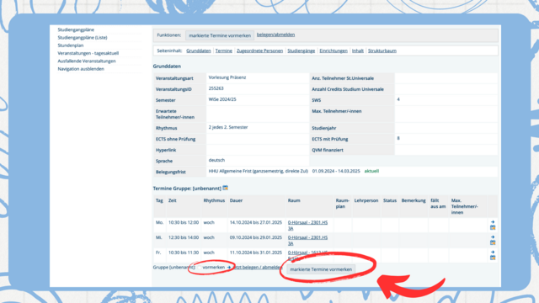Click the top markierte Termine vormerken button
Viewport: 539px width, 303px height.
pyautogui.click(x=220, y=35)
